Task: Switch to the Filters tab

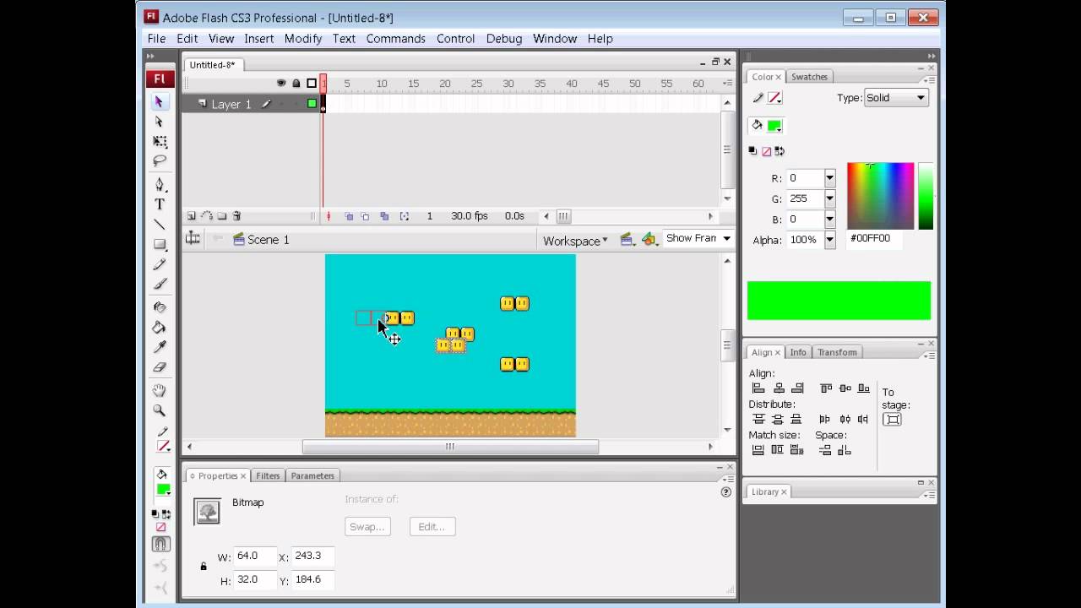Action: pos(268,475)
